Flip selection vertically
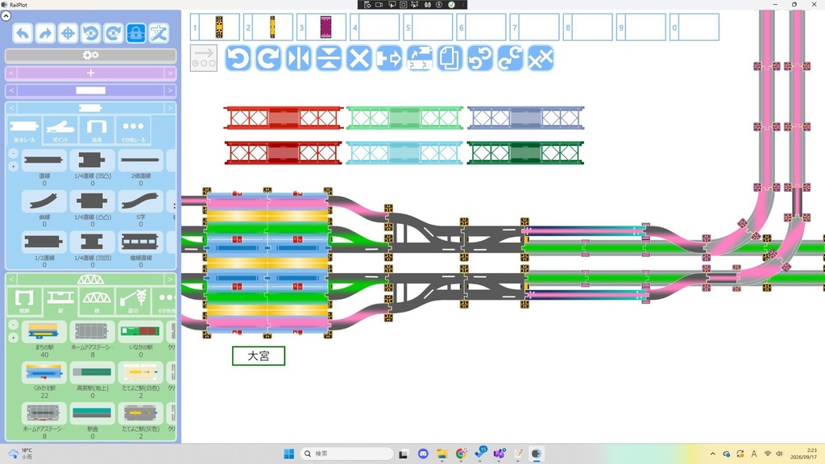Viewport: 825px width, 464px height. 329,58
